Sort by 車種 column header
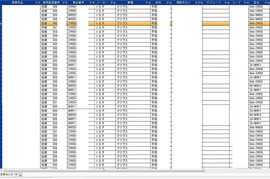The height and width of the screenshot is (179, 270). click(x=130, y=3)
